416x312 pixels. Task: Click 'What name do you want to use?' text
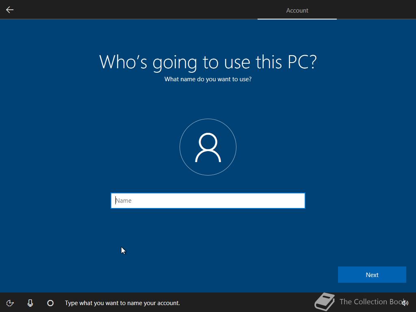pyautogui.click(x=208, y=79)
